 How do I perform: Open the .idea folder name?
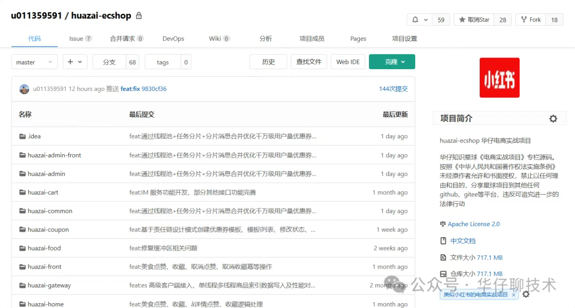(x=34, y=136)
